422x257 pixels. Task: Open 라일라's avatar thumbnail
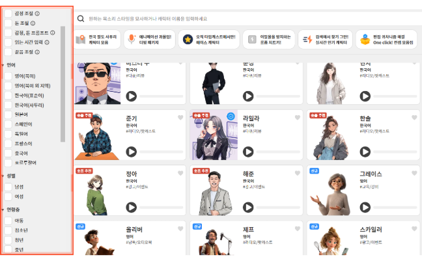pos(214,135)
